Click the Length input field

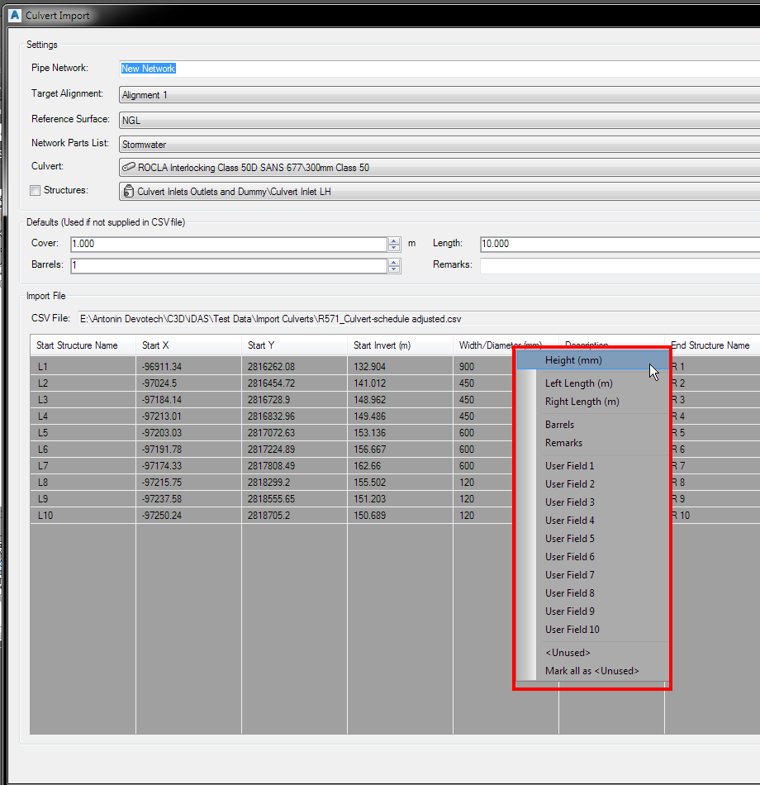tap(620, 244)
